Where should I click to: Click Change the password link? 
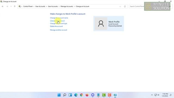click(x=57, y=21)
